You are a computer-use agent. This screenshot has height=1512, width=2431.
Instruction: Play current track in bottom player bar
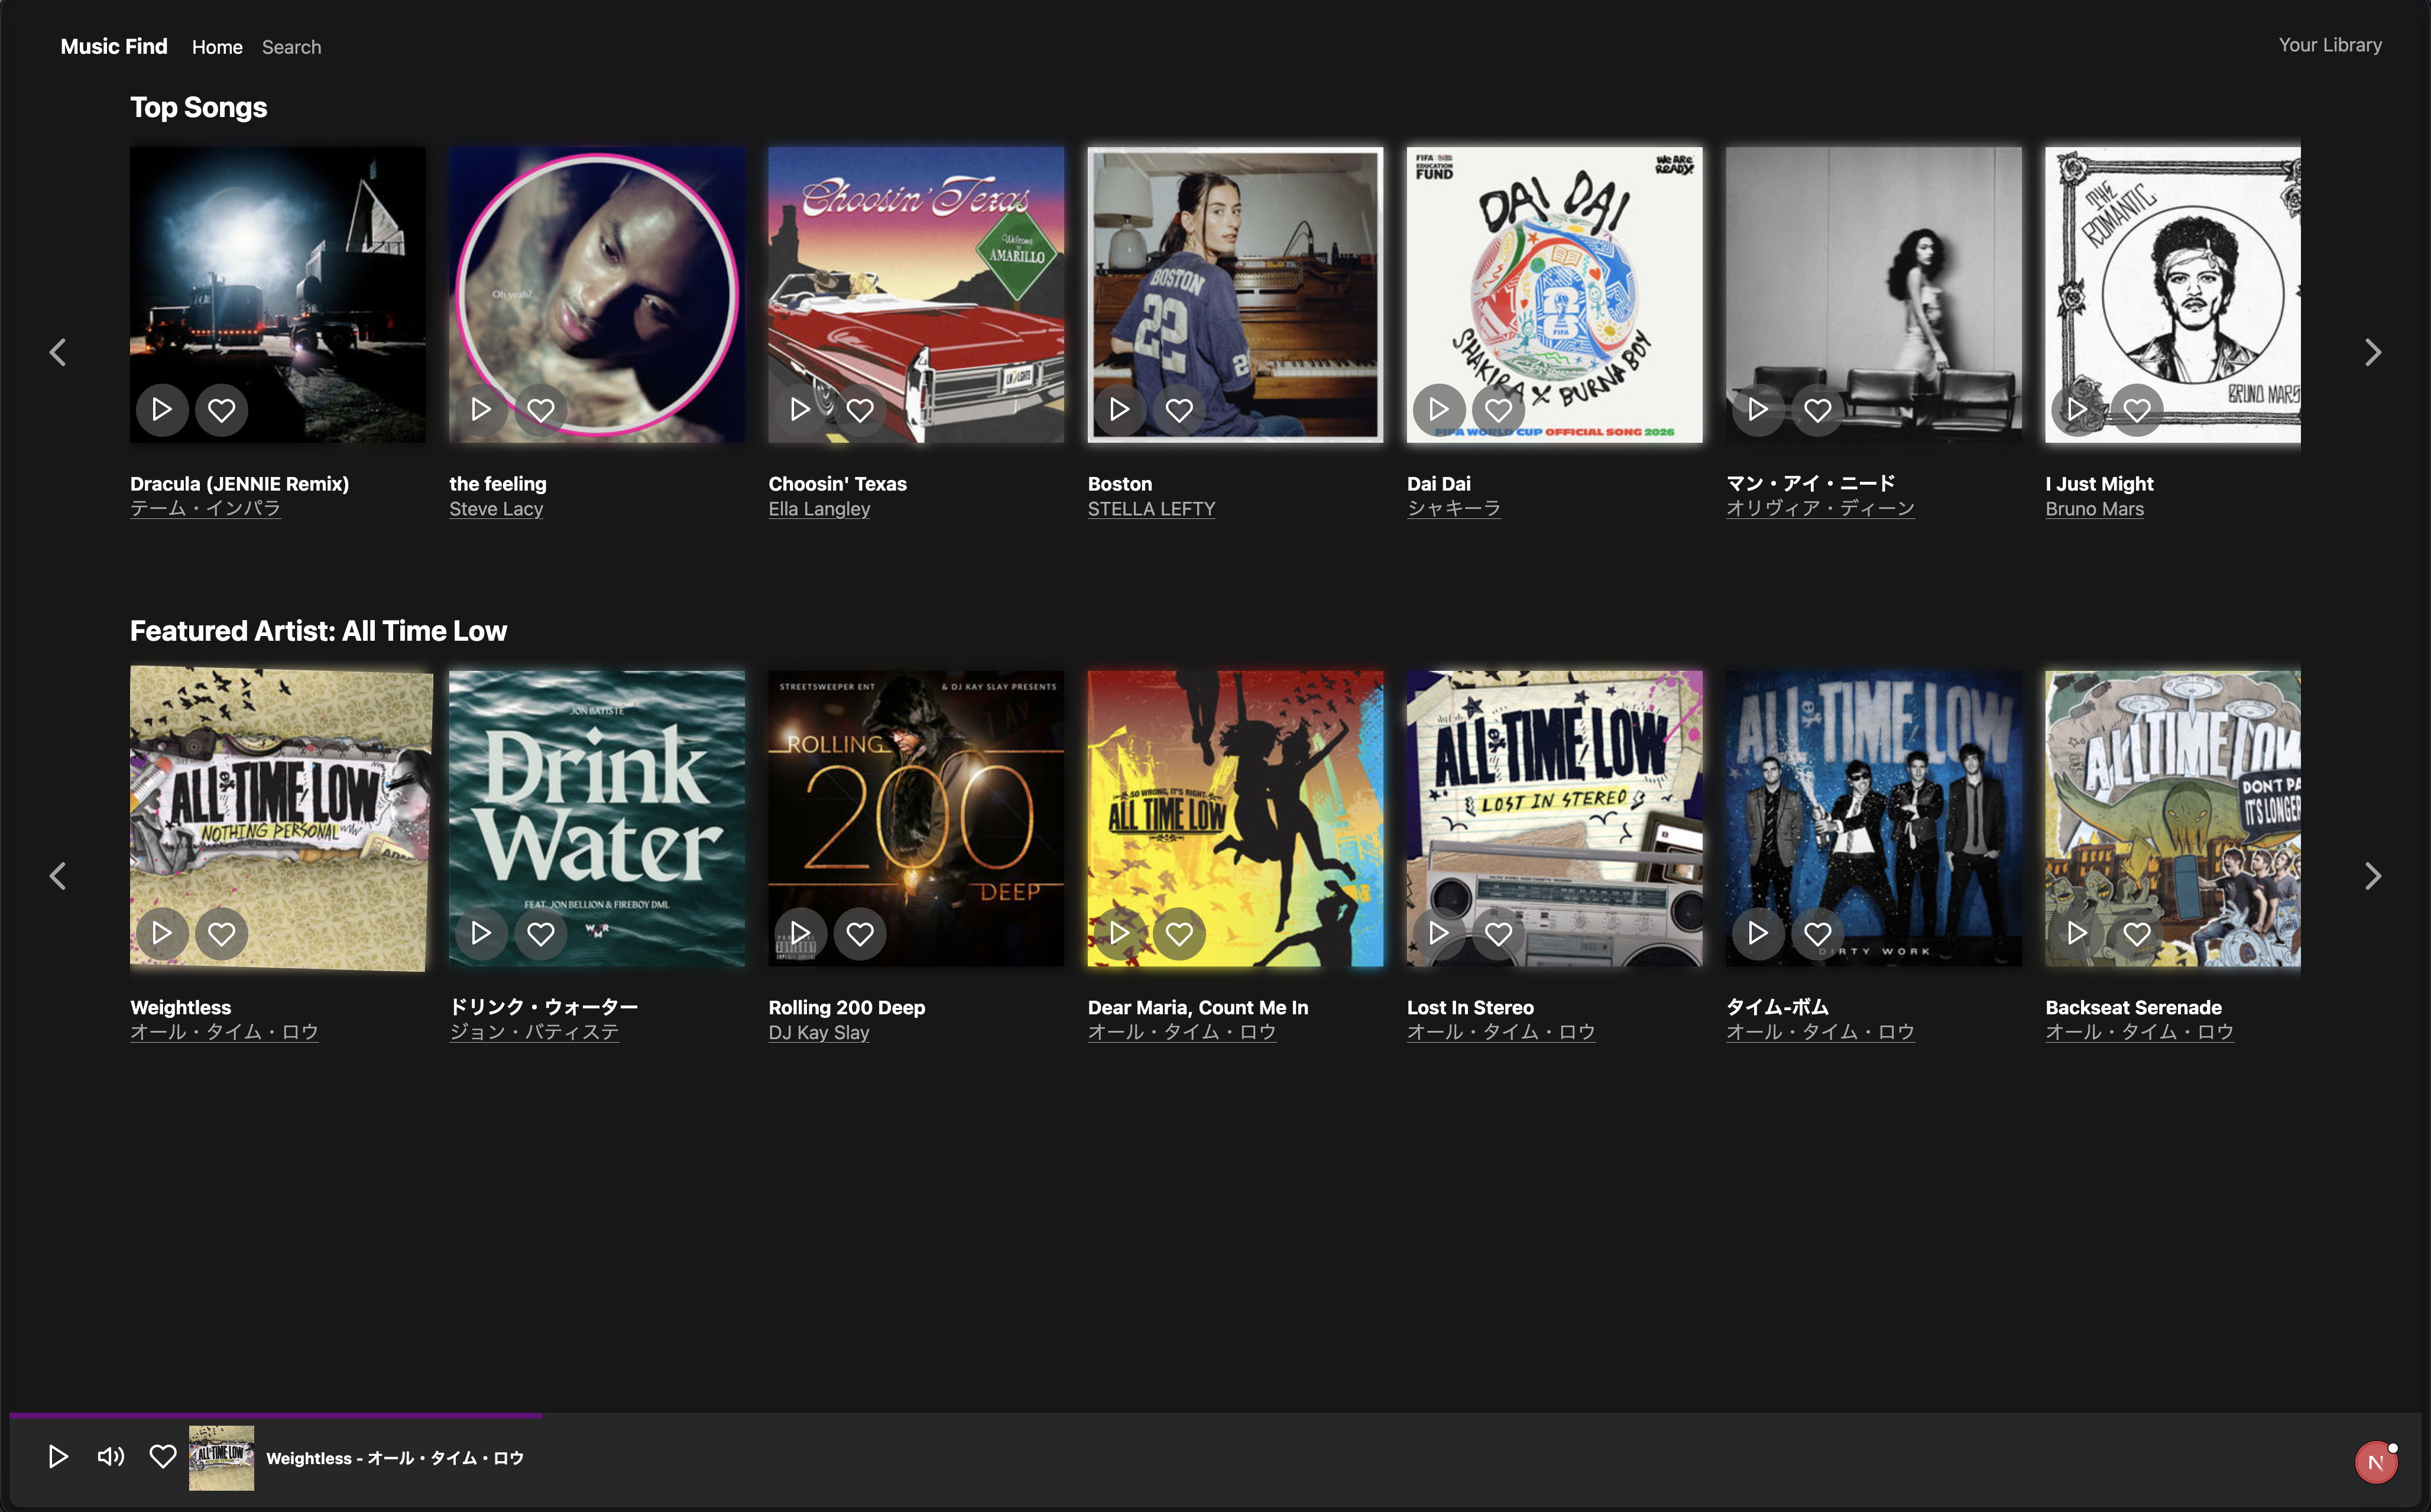pyautogui.click(x=58, y=1457)
